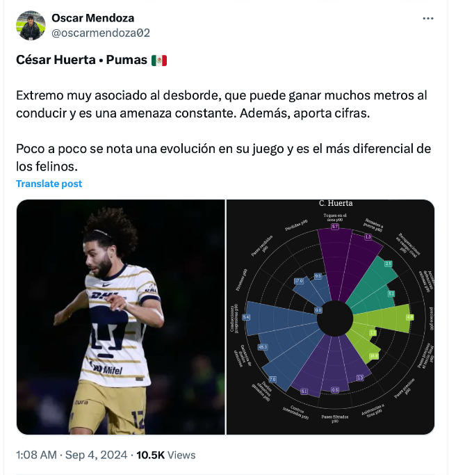This screenshot has height=475, width=449.
Task: Click the 'Pases filtrados p90' chart label
Action: tap(335, 419)
